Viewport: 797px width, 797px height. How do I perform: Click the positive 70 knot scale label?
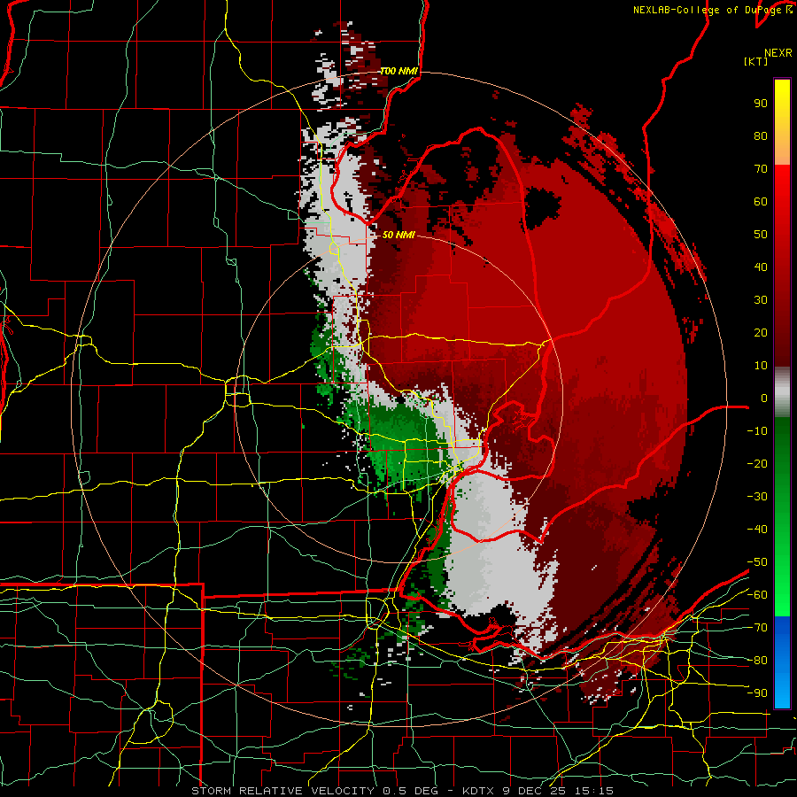coord(761,169)
